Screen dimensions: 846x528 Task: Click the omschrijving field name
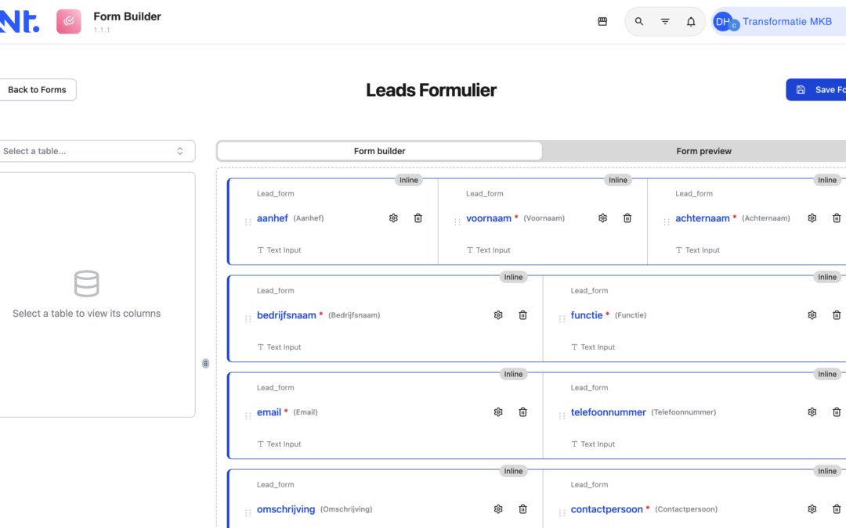[286, 509]
